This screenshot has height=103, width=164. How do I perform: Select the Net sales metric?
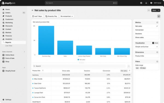click(147, 26)
